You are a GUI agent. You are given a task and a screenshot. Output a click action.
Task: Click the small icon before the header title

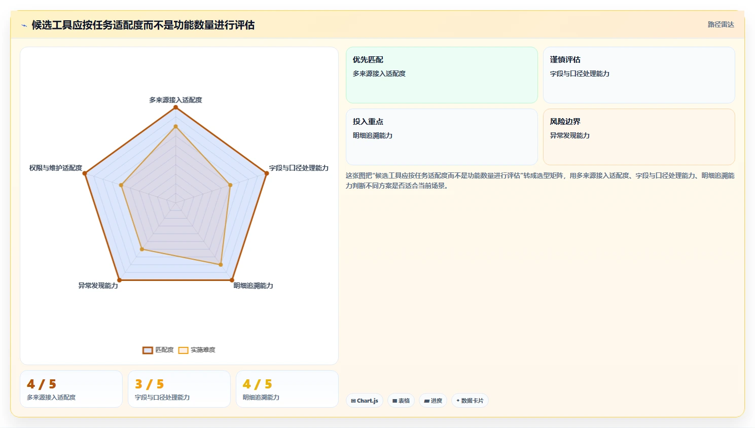click(x=24, y=25)
